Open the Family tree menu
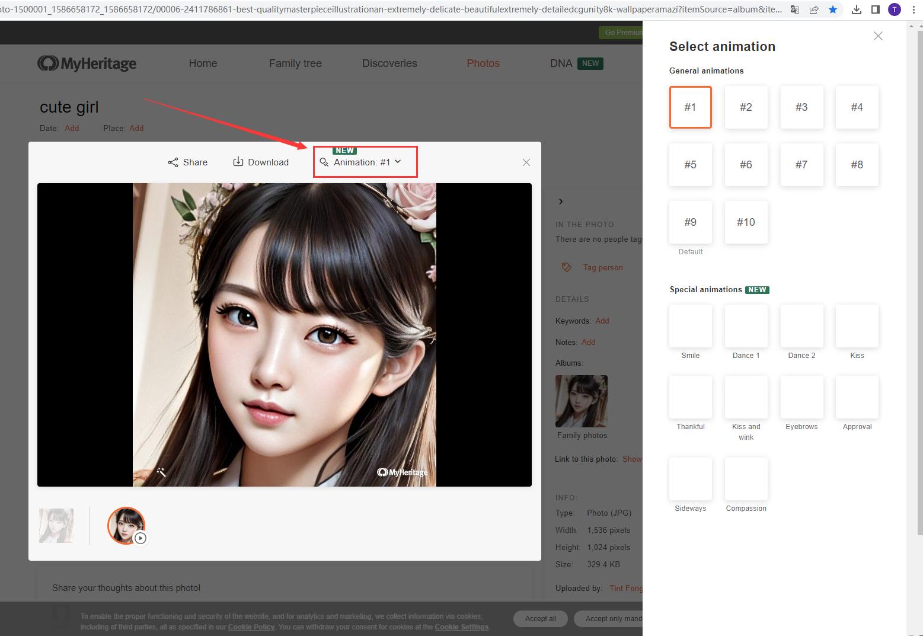 (x=295, y=63)
